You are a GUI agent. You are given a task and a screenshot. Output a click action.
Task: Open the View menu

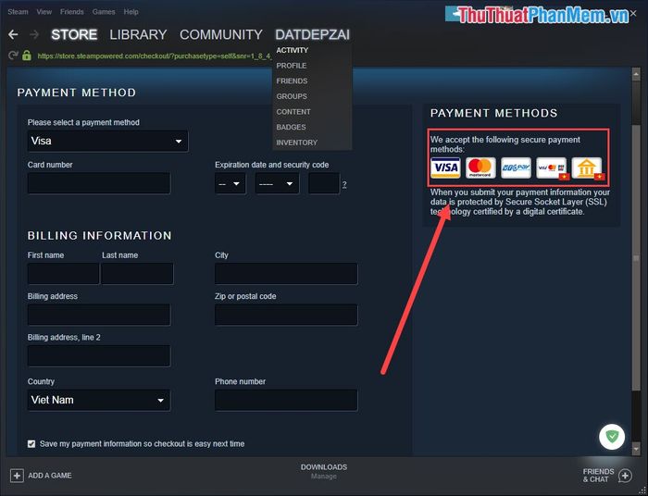44,11
